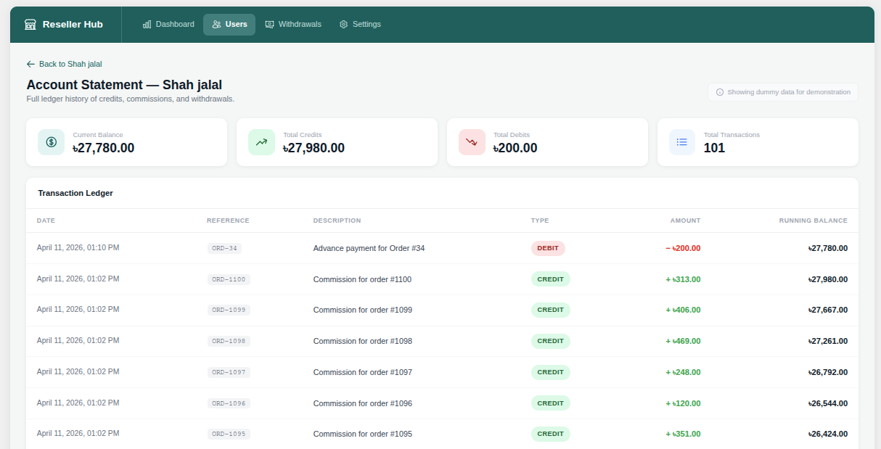The height and width of the screenshot is (449, 881).
Task: Click the AMOUNT column header
Action: click(685, 221)
